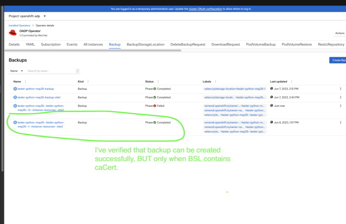Open kebab menu for kesler-python-may26-backup row

tap(341, 89)
